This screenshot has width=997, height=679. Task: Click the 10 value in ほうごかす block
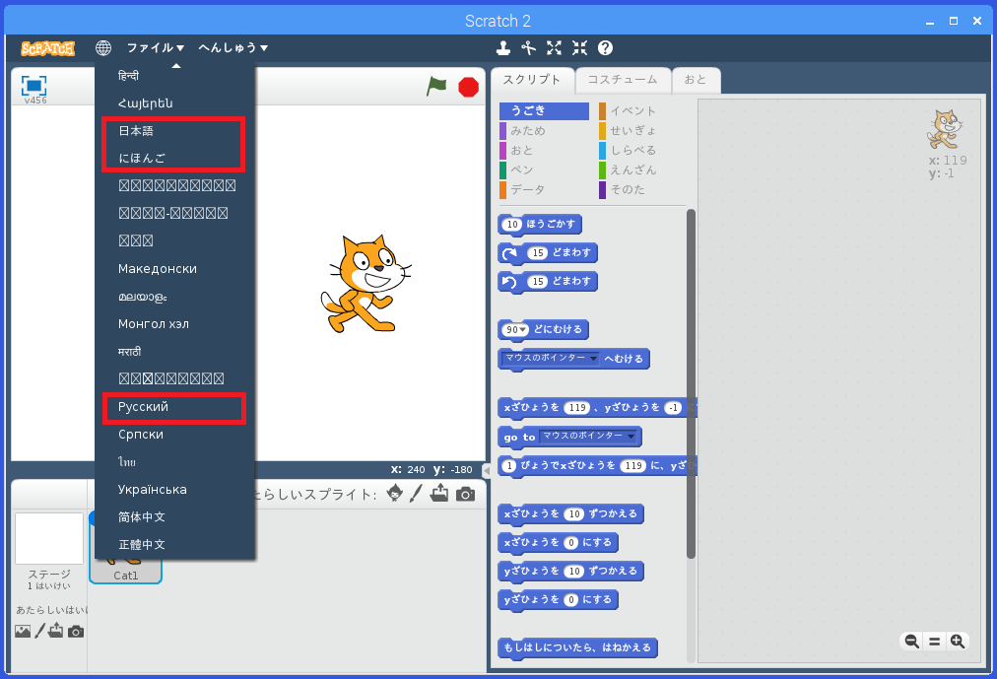pyautogui.click(x=512, y=225)
